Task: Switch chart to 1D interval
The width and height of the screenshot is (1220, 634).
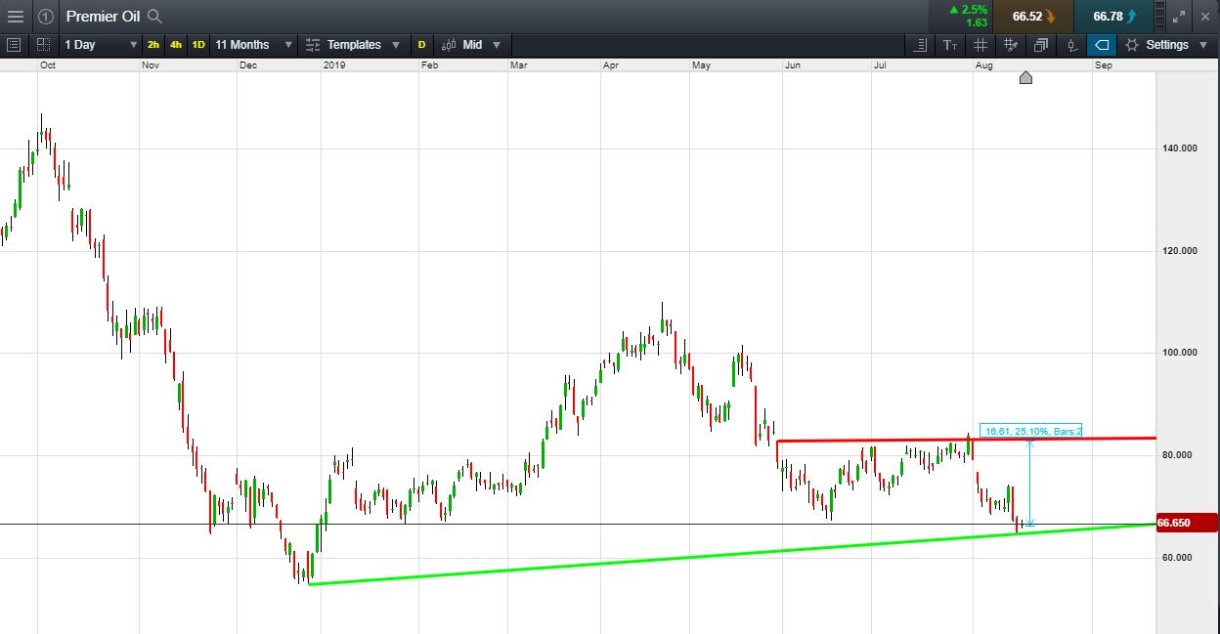Action: point(198,45)
